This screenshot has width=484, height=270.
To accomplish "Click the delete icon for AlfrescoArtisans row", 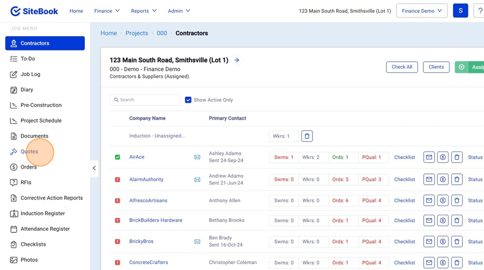I will point(457,201).
